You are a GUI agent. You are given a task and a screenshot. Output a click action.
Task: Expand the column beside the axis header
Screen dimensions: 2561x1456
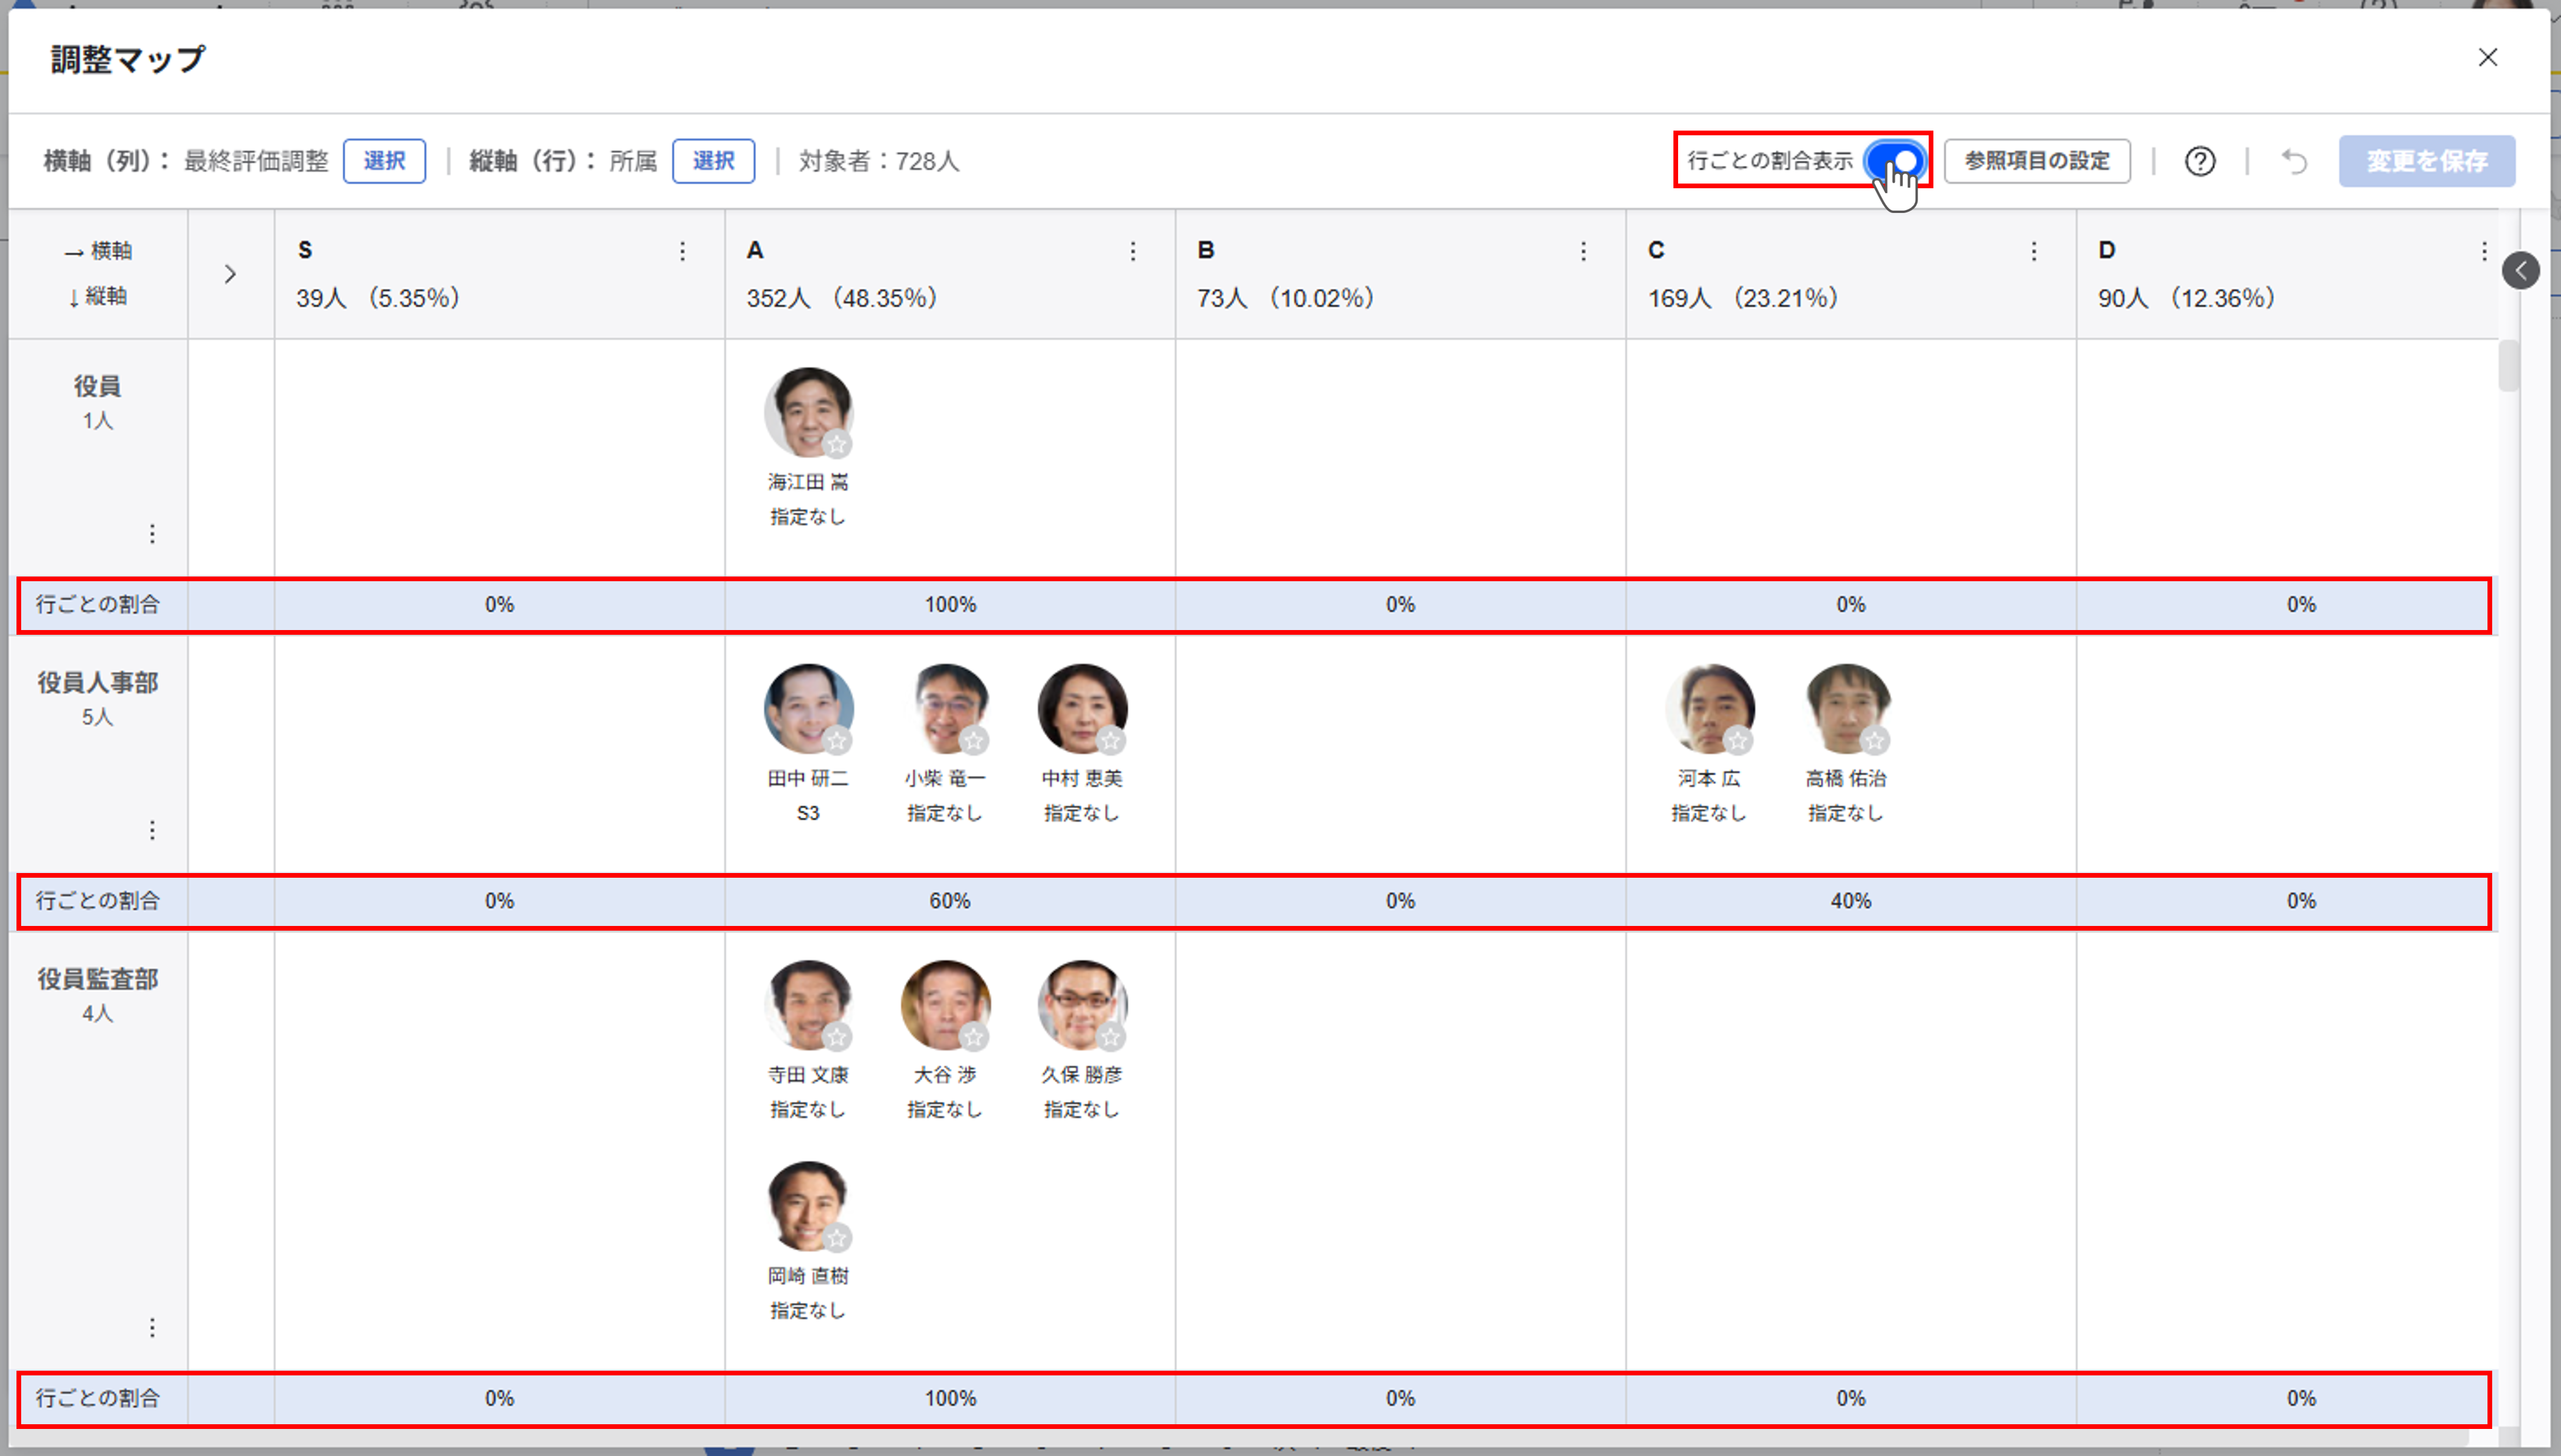230,274
